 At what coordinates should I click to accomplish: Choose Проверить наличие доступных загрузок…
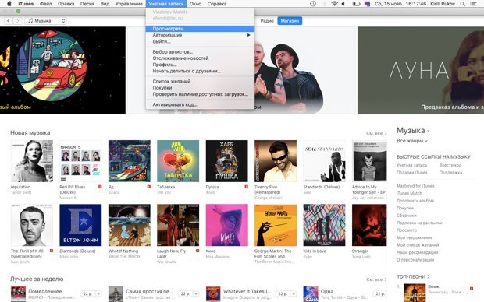coord(200,94)
